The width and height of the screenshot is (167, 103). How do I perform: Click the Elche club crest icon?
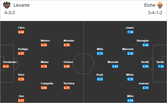pyautogui.click(x=160, y=5)
